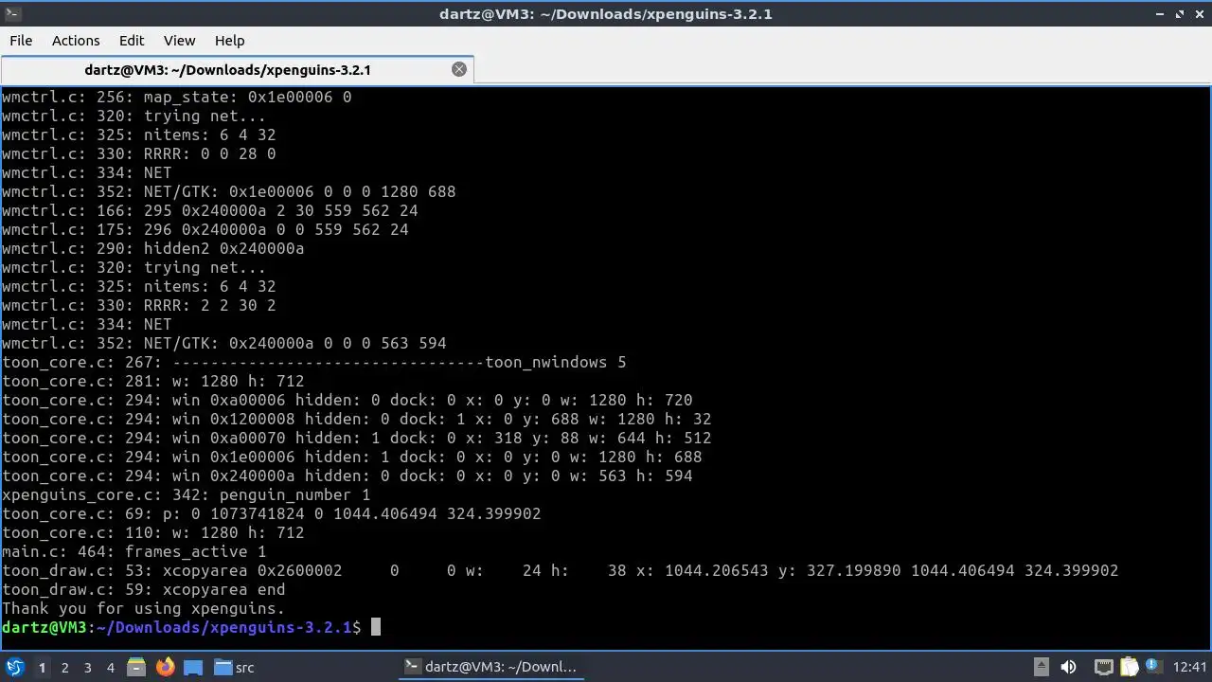1212x682 pixels.
Task: Open the Help menu
Action: (229, 41)
